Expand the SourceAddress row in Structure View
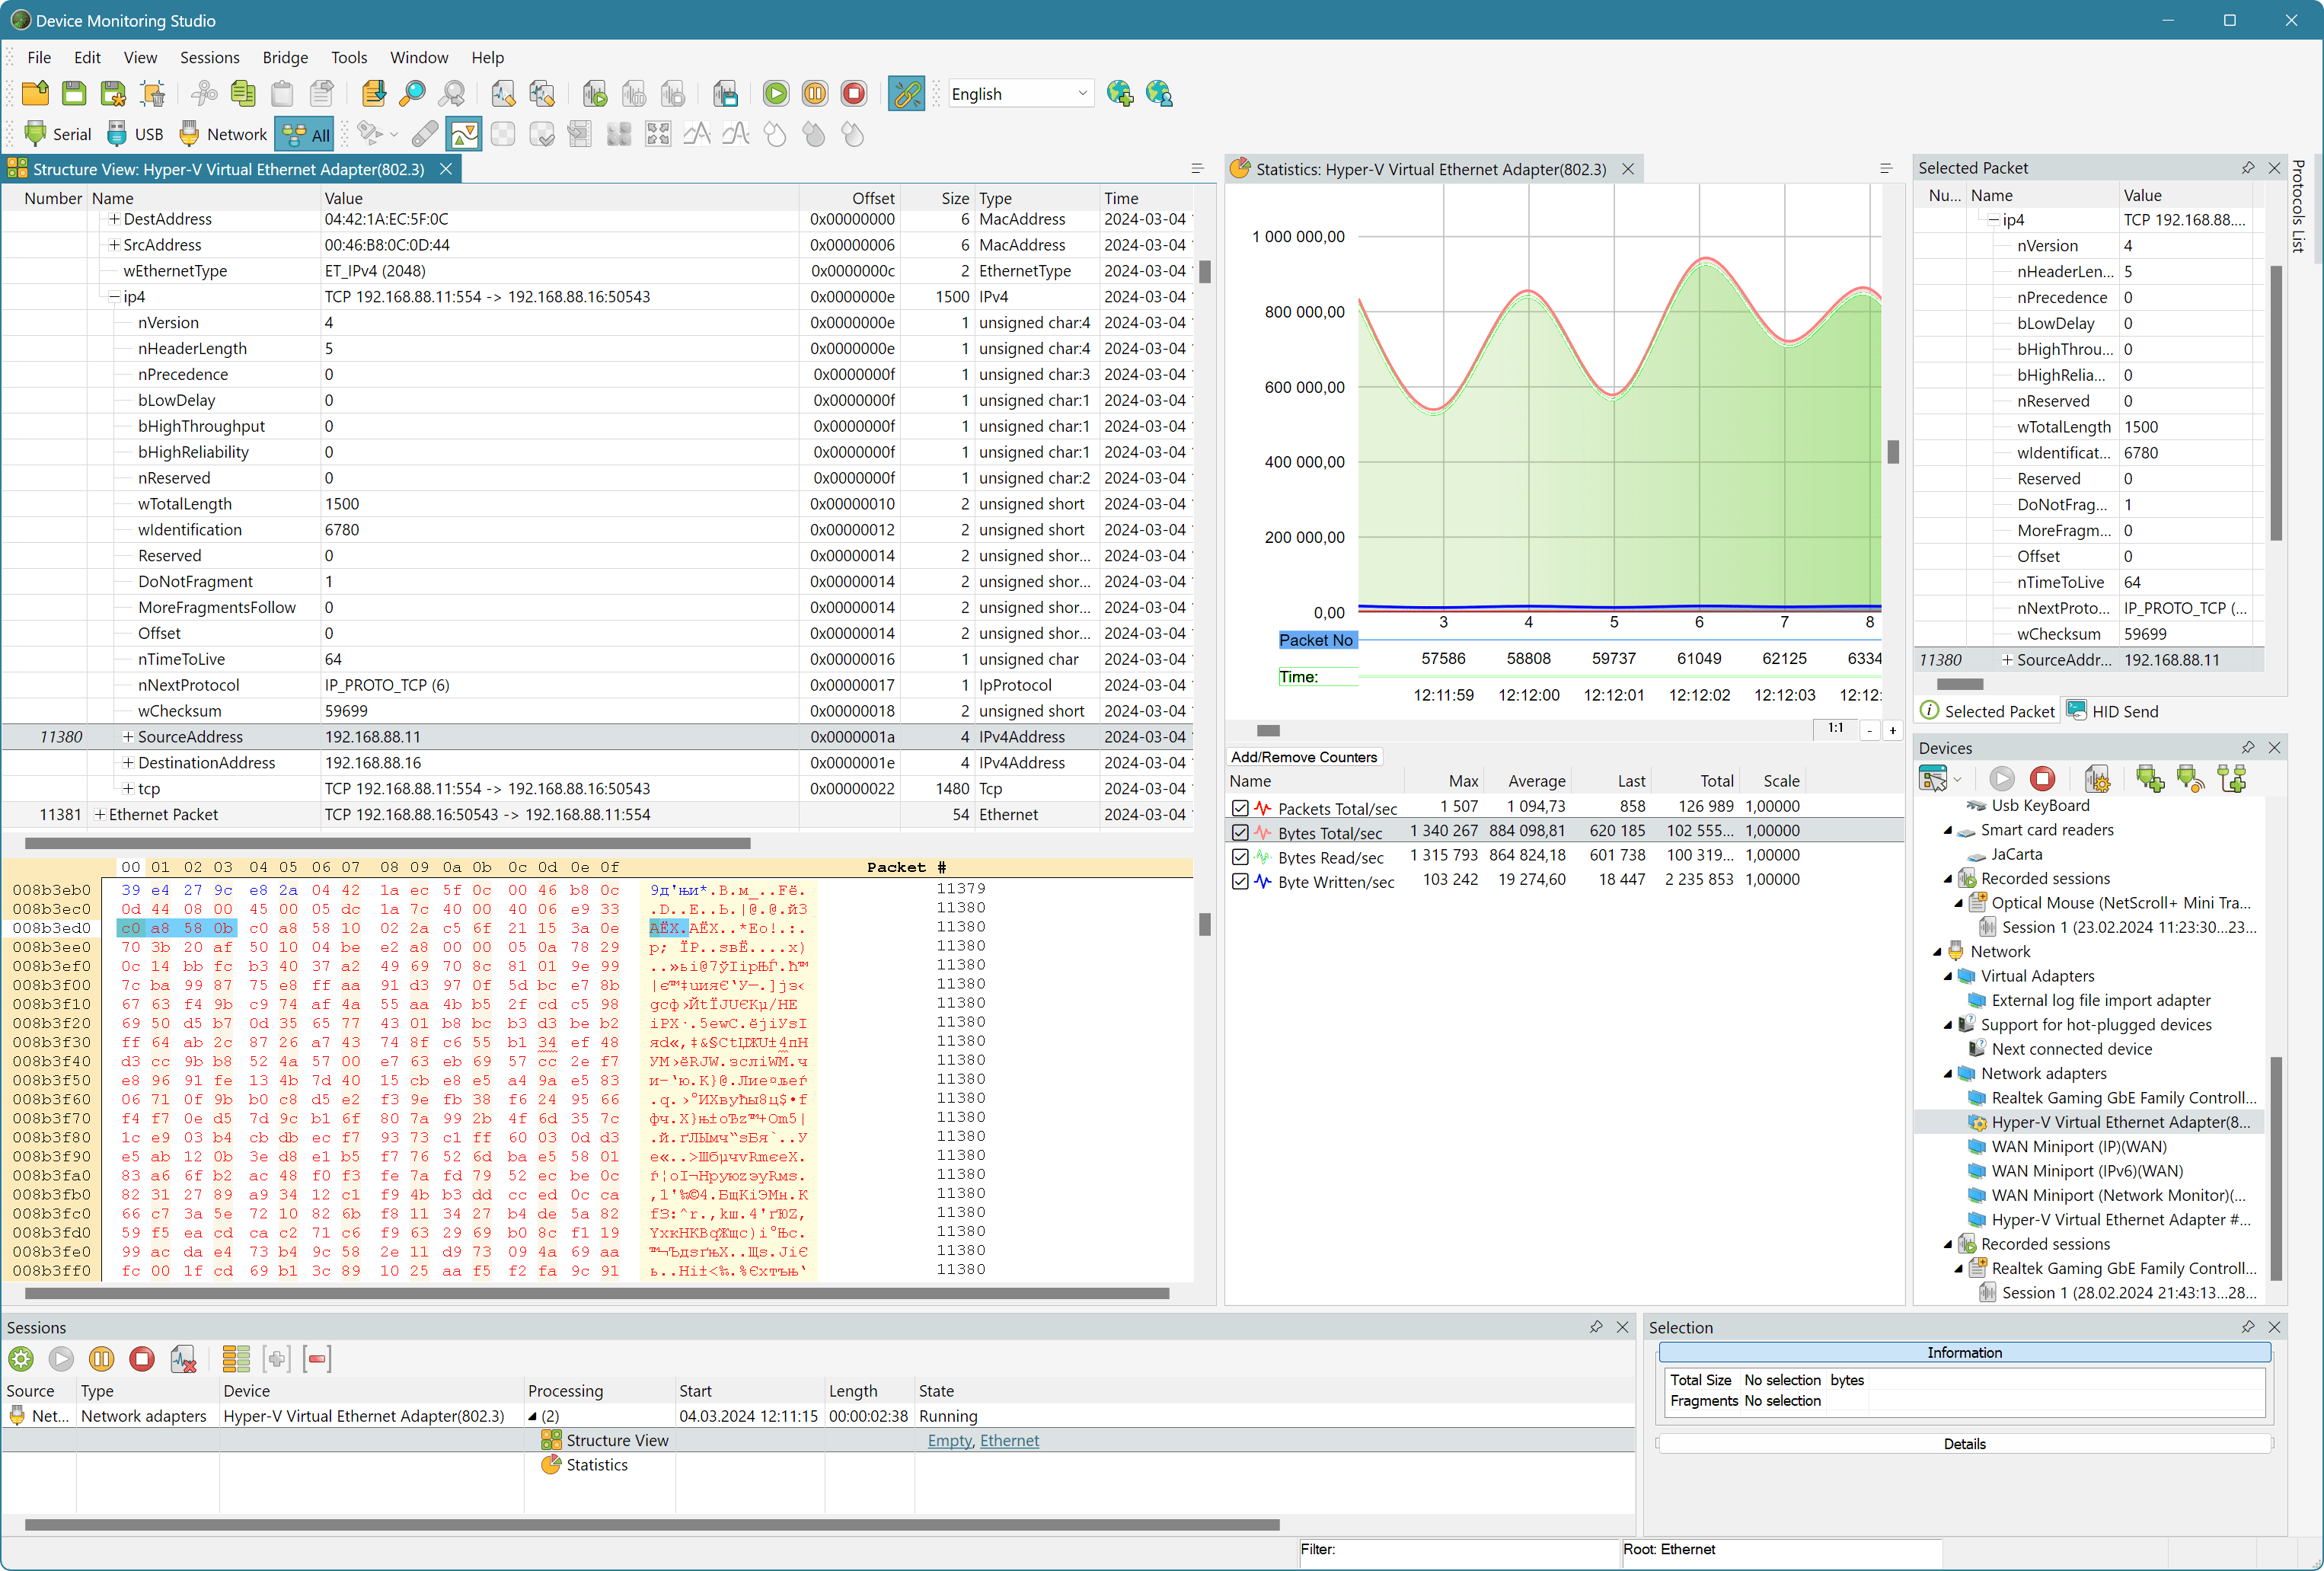 (128, 737)
